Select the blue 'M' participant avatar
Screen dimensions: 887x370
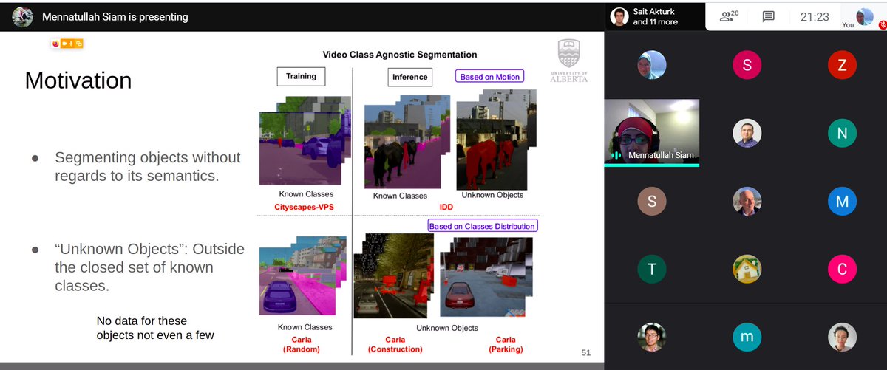(842, 201)
